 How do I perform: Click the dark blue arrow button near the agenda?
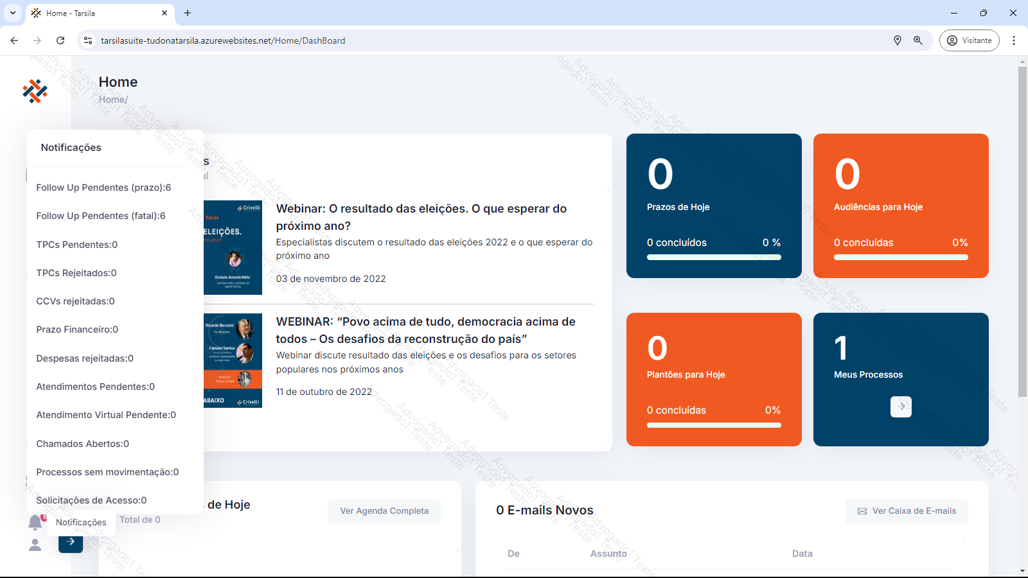71,542
